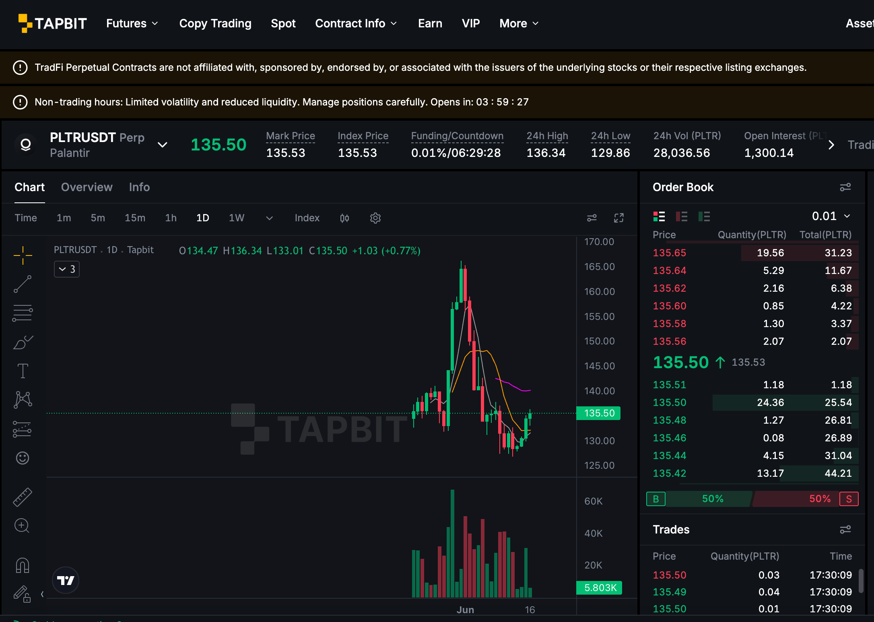Open the forecasting and measurement tools
This screenshot has width=874, height=622.
(23, 429)
